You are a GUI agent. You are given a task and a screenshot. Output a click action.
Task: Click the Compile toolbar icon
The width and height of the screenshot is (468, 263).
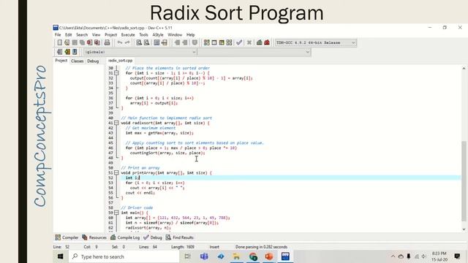[206, 42]
